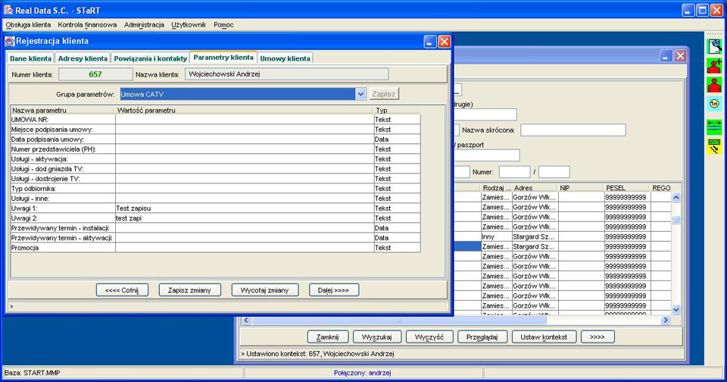Click the Ustaw kontekst button
The height and width of the screenshot is (382, 727).
tap(544, 337)
